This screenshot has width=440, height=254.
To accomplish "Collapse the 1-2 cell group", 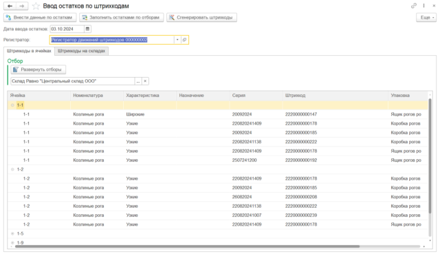I will [x=12, y=169].
